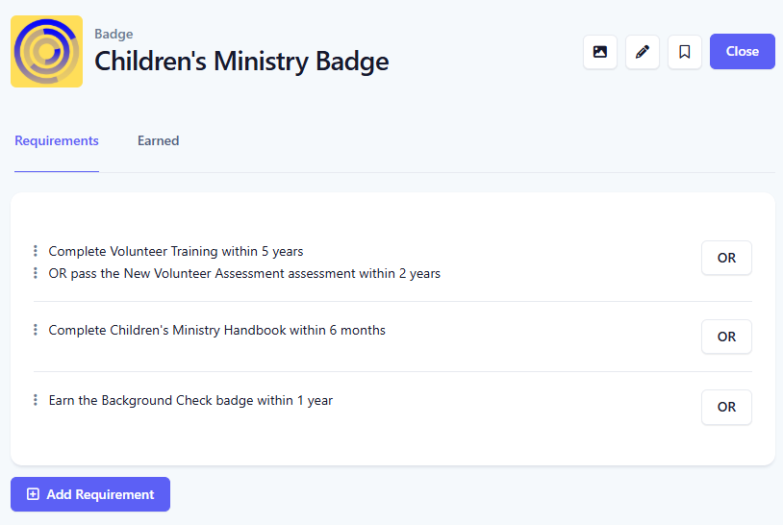Viewport: 783px width, 525px height.
Task: Select "OR pass the New Volunteer Assessment" requirement
Action: [244, 273]
